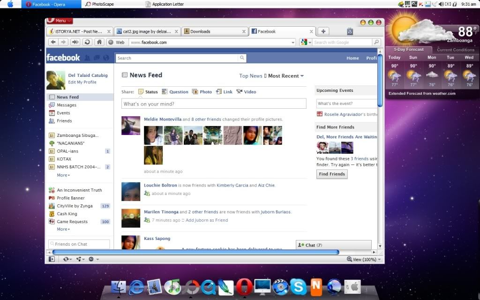This screenshot has height=300, width=480.
Task: Open Facebook messages icon in header
Action: (97, 58)
